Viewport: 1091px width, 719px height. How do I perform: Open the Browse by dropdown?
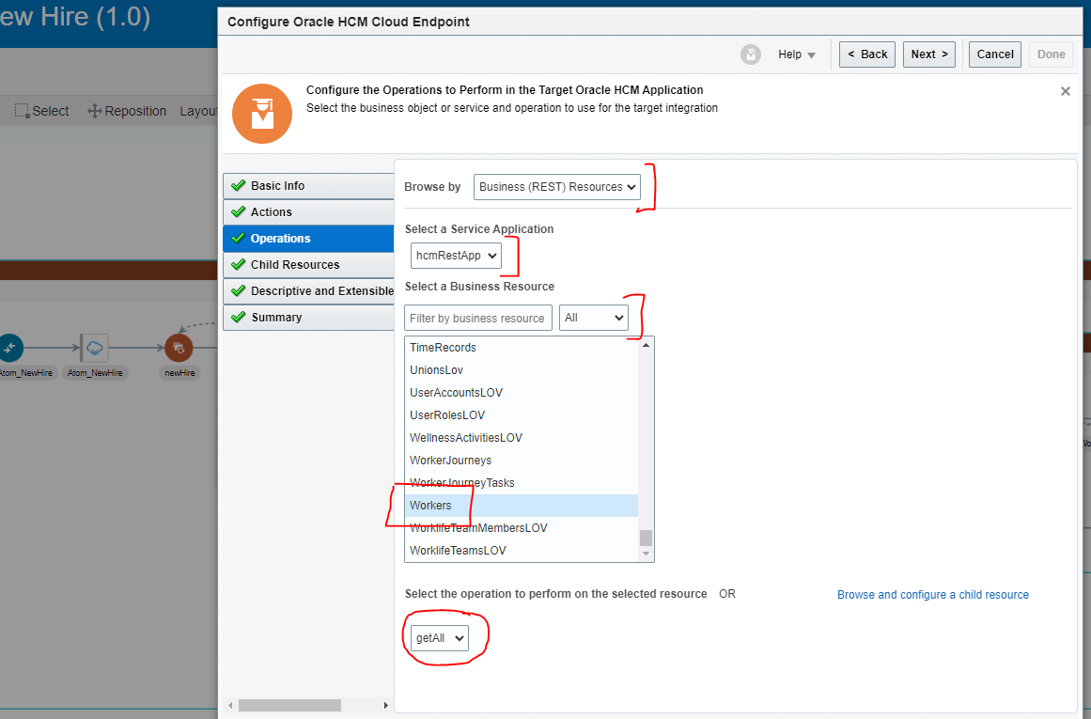[556, 186]
